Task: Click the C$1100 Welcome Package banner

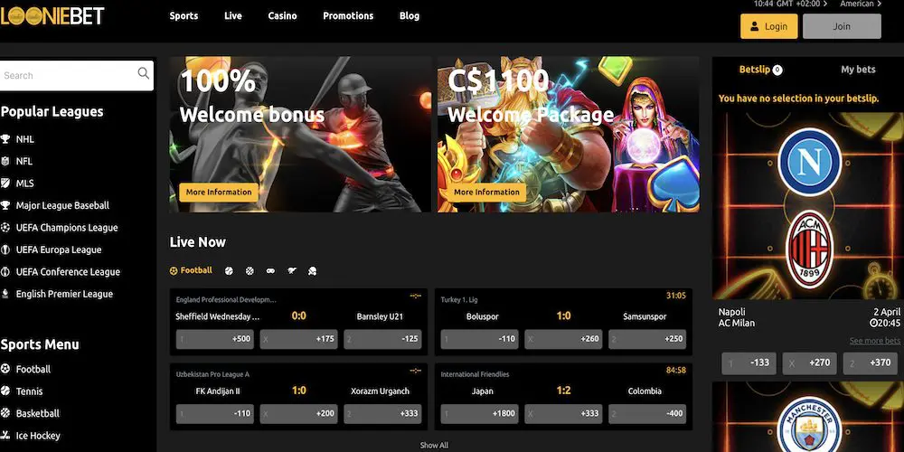Action: point(568,135)
